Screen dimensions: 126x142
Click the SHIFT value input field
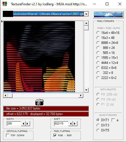coord(61,124)
